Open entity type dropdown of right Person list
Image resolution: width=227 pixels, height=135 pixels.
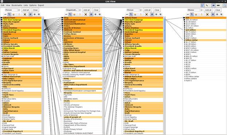(x=134, y=10)
